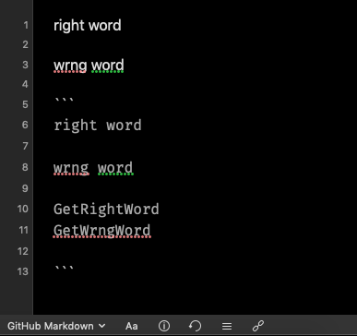This screenshot has height=336, width=357.
Task: Click green-underlined 'word' on line 8
Action: coord(115,169)
